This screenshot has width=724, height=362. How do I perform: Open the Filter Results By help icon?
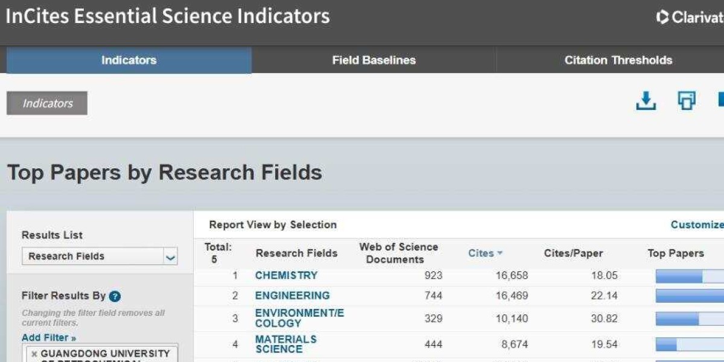115,296
